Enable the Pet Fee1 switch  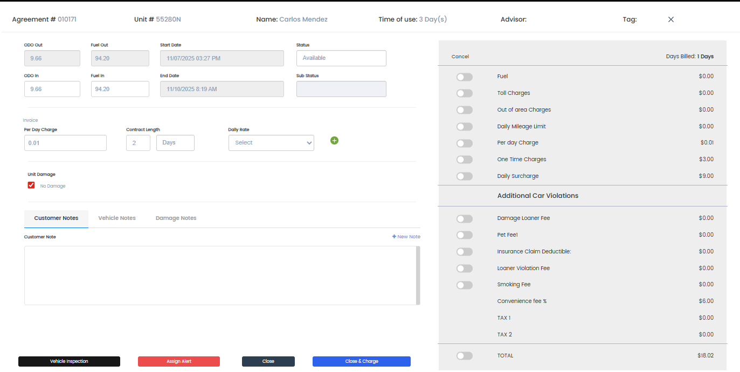[464, 235]
